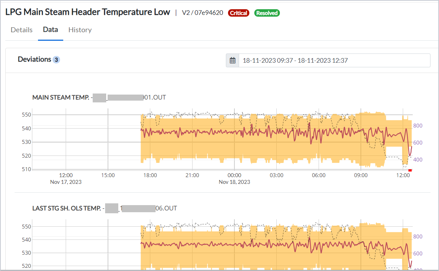
Task: Click the Deviations count badge showing 3
Action: [56, 60]
